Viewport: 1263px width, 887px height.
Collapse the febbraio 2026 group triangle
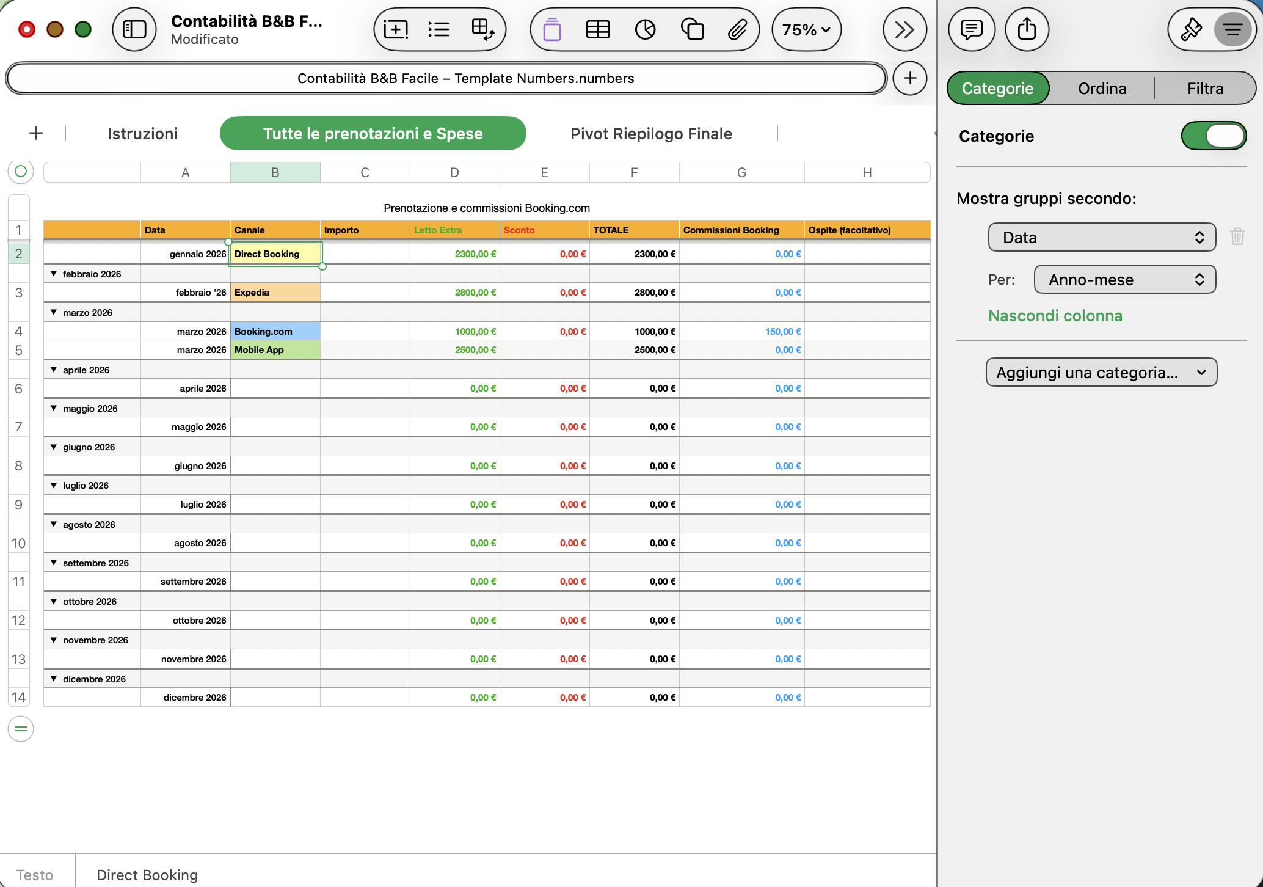point(54,274)
